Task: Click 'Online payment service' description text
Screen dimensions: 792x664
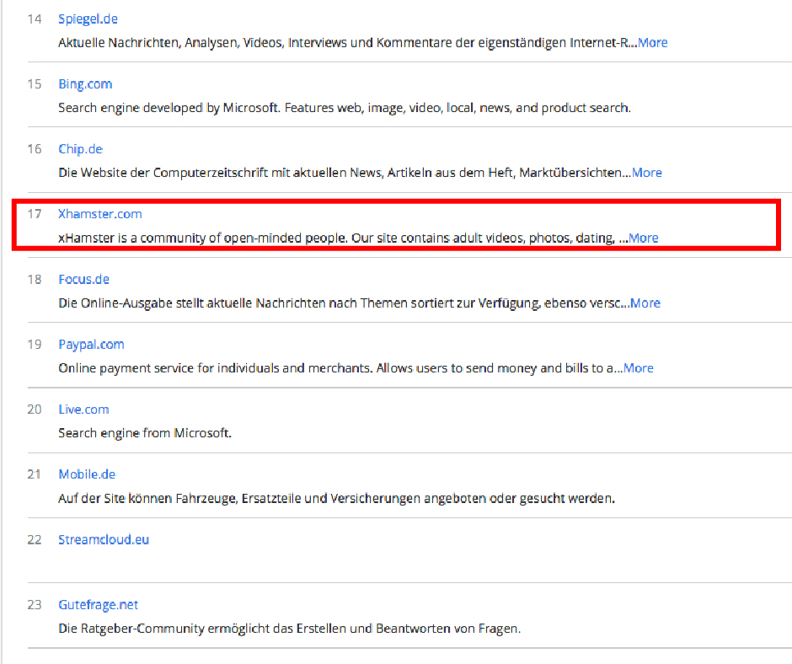Action: (341, 368)
